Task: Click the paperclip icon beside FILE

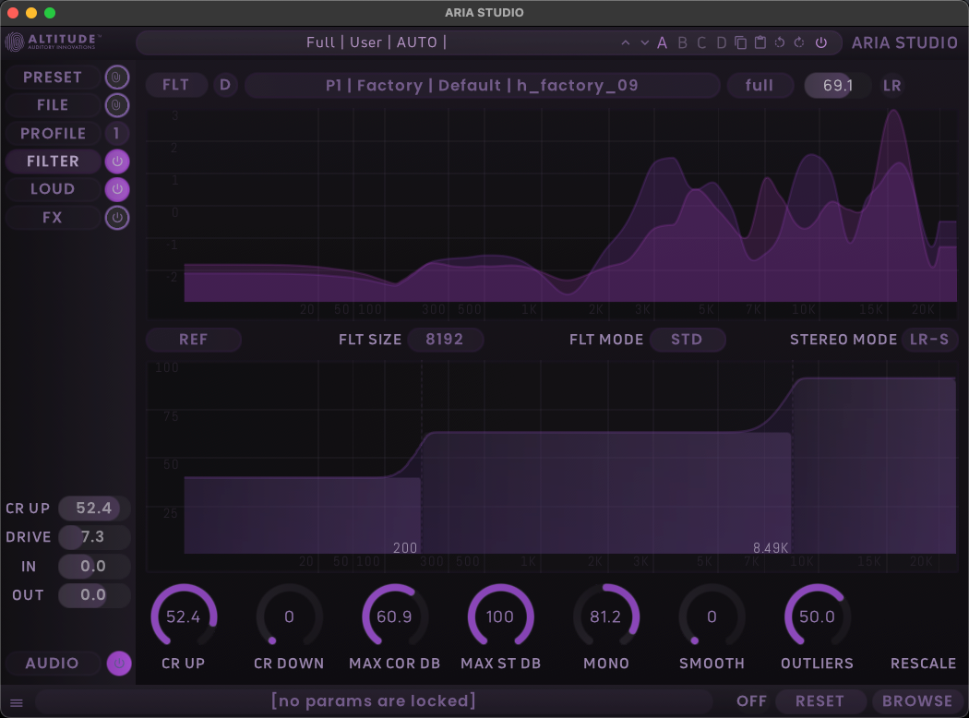Action: [117, 105]
